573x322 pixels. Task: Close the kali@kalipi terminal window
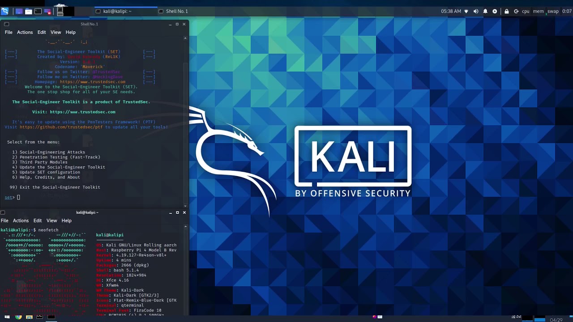click(184, 212)
